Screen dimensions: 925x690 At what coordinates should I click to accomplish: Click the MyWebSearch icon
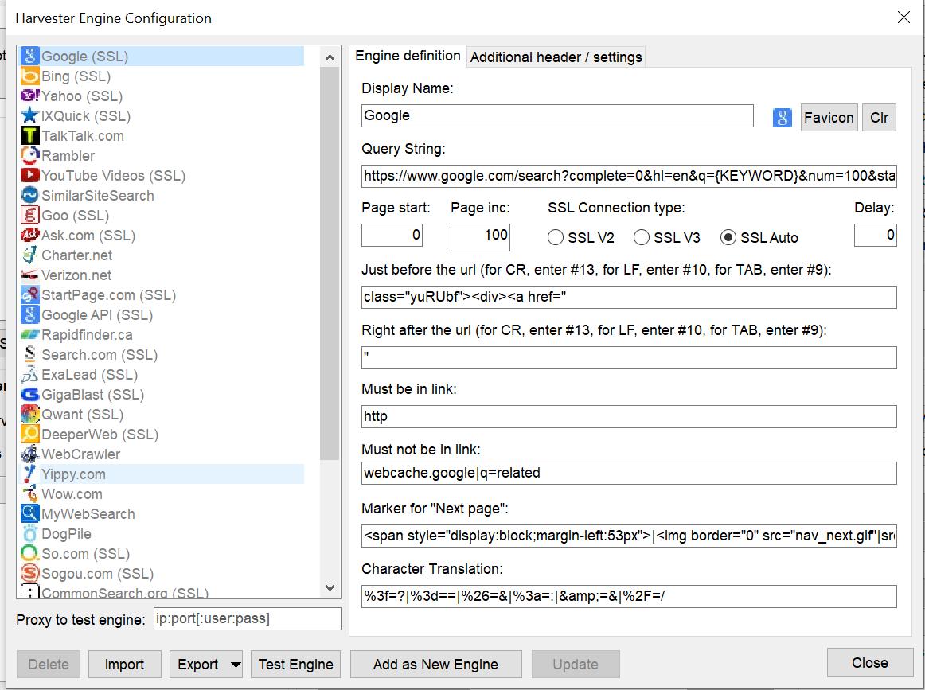30,513
